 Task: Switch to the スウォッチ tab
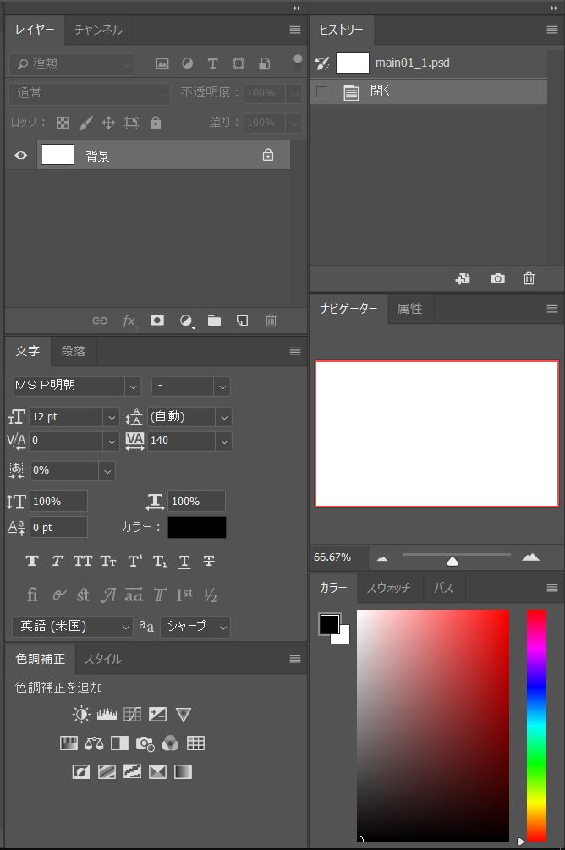pos(388,588)
